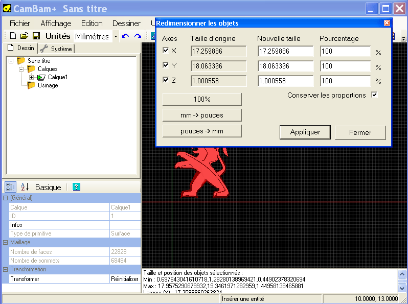408x304 pixels.
Task: Switch to categorized property view icon
Action: pos(10,187)
